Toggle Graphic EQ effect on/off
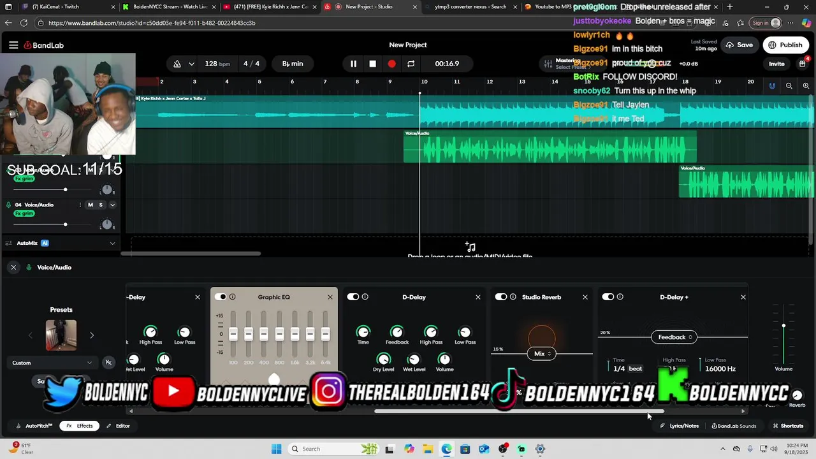 (221, 297)
